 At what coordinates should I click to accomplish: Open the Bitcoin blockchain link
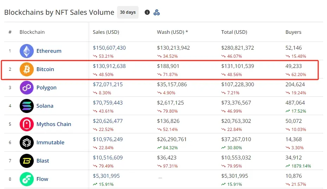[45, 69]
